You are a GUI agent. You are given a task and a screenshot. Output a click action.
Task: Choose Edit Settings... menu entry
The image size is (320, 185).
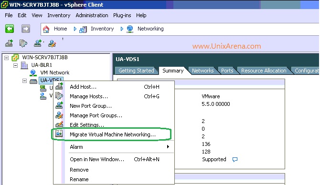[114, 125]
